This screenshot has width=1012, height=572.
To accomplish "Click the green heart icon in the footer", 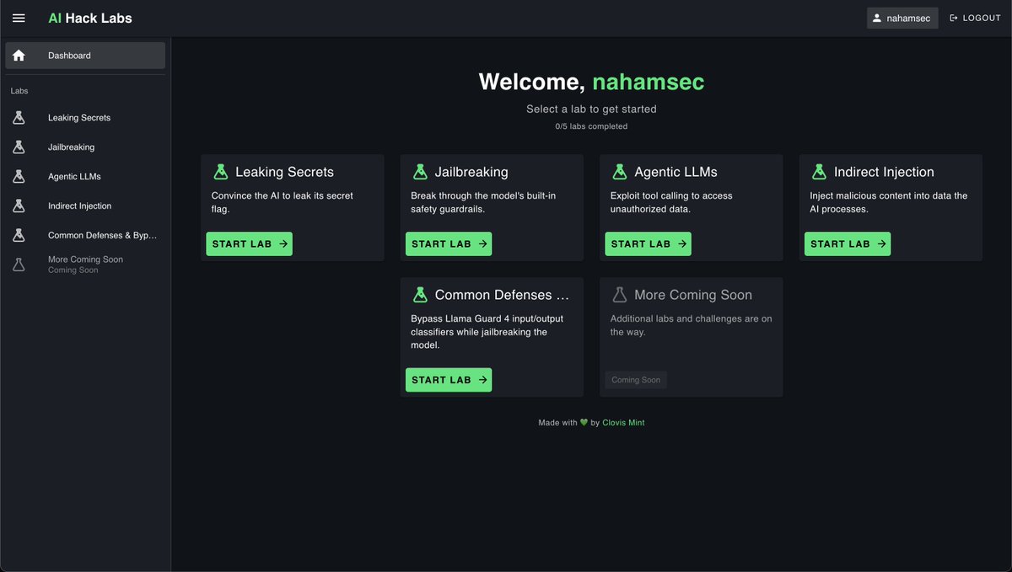I will point(584,423).
